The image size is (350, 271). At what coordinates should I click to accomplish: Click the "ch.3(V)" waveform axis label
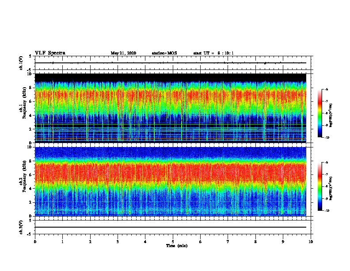click(x=21, y=227)
